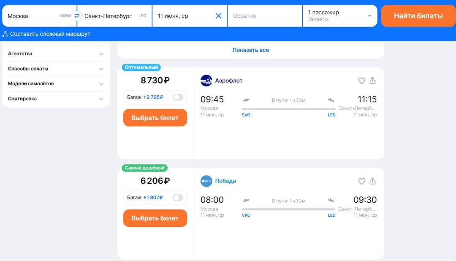Click the complex route icon
Viewport: 456px width, 261px height.
5,34
